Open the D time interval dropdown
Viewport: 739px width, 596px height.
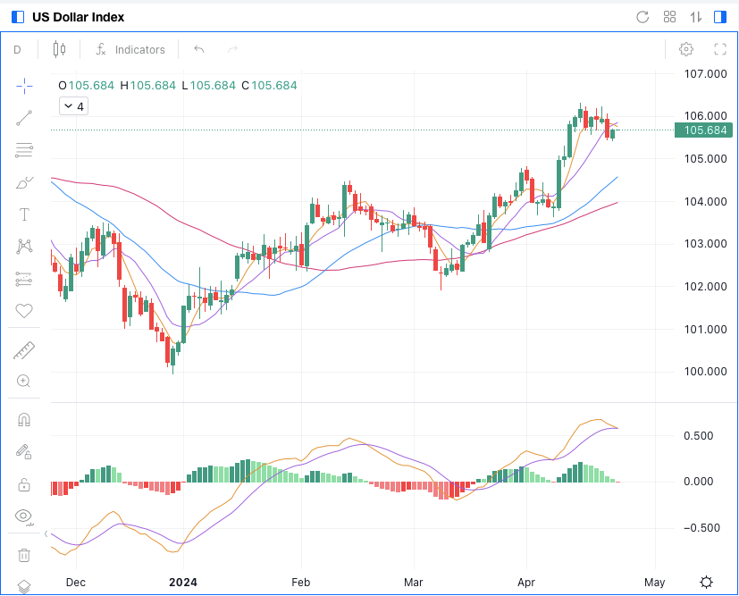pyautogui.click(x=17, y=50)
